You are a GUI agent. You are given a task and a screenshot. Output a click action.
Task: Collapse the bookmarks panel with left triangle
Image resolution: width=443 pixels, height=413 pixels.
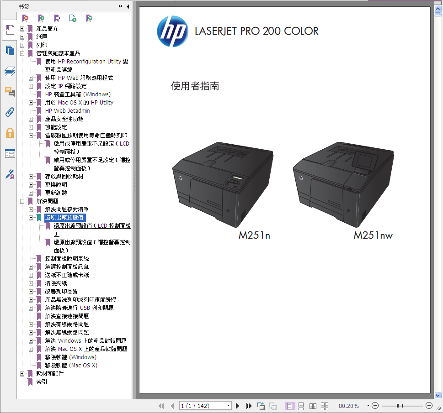(128, 6)
